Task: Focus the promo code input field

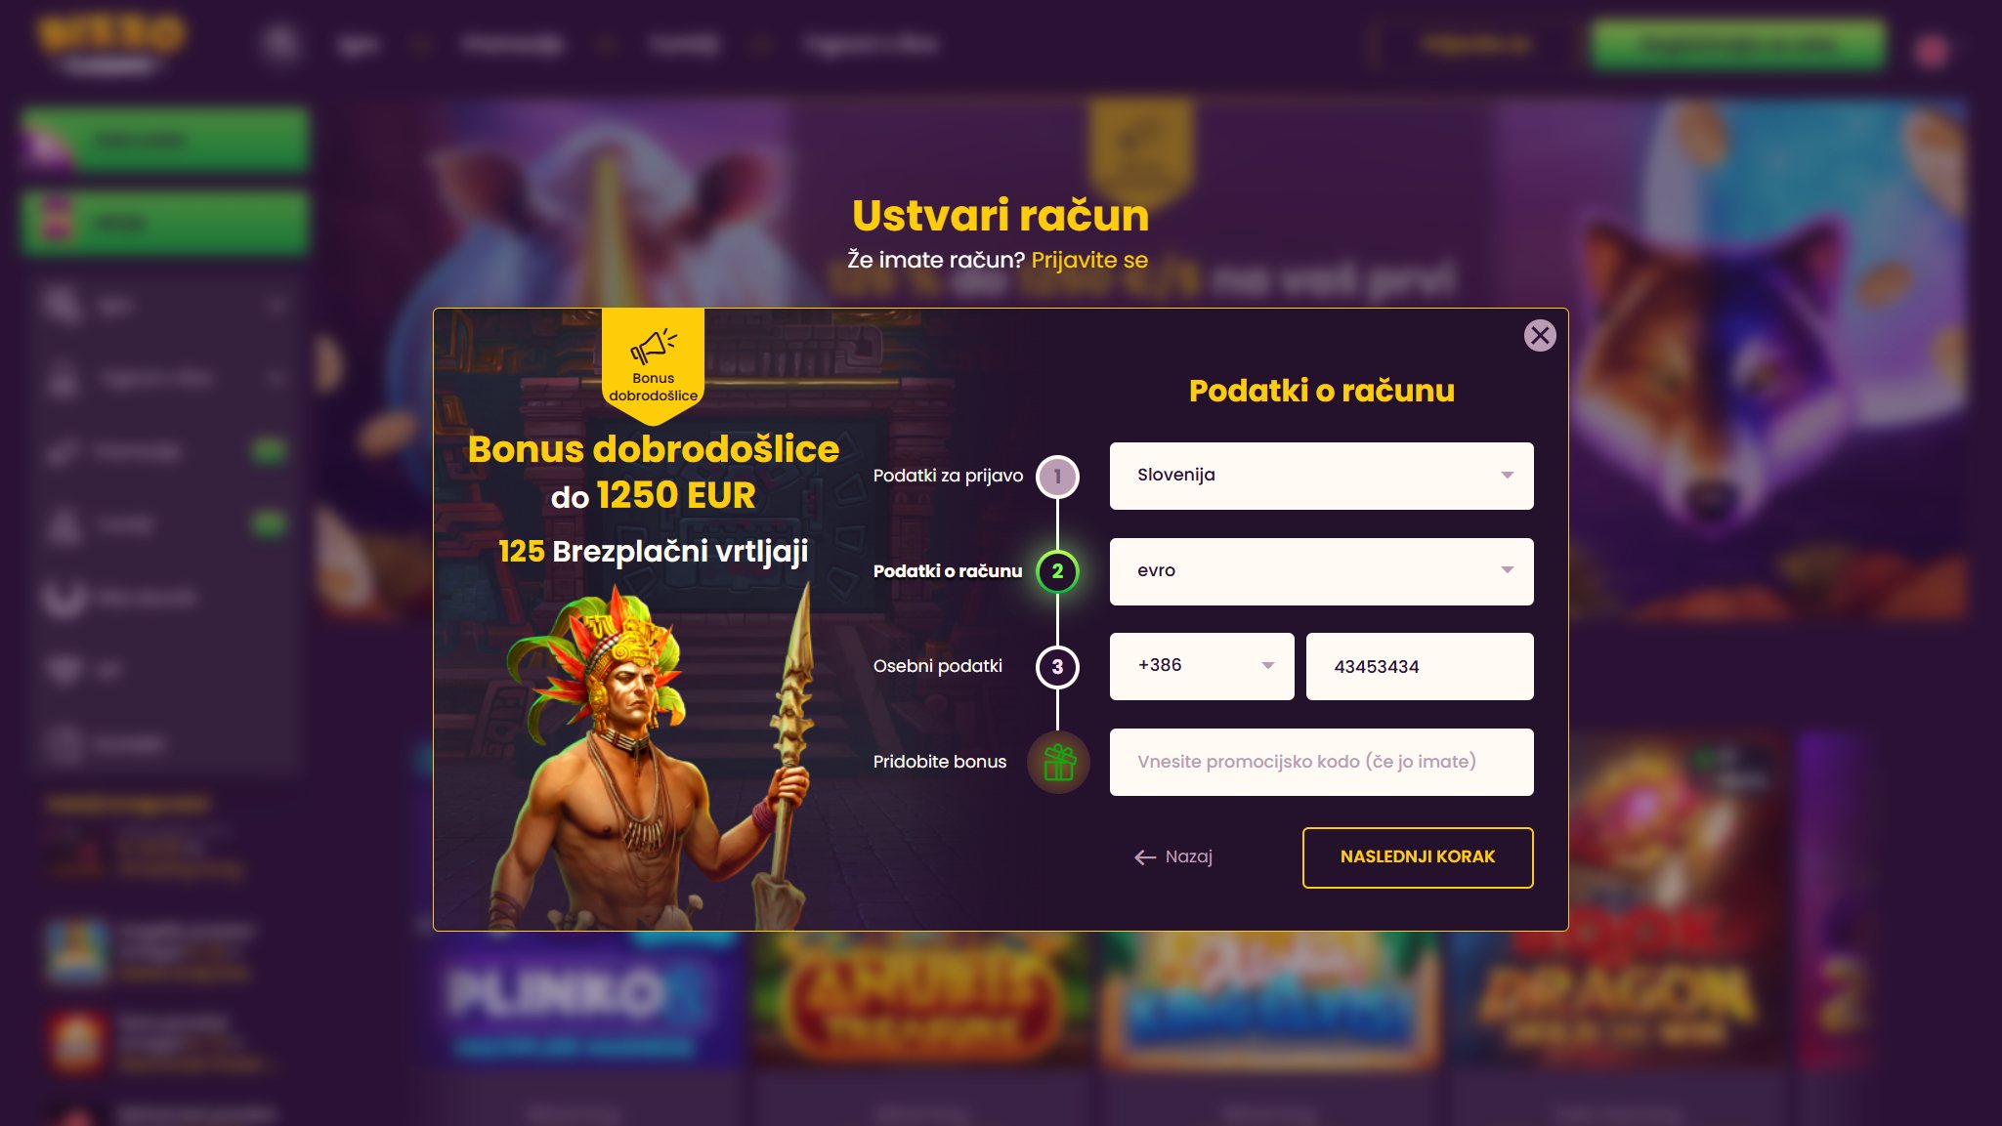Action: tap(1321, 762)
